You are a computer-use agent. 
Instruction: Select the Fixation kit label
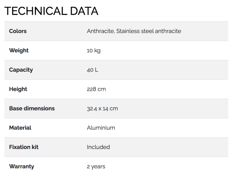[24, 147]
